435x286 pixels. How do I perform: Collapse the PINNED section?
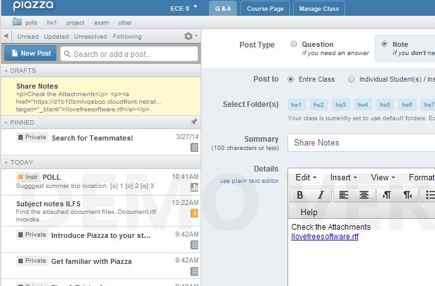coord(6,123)
